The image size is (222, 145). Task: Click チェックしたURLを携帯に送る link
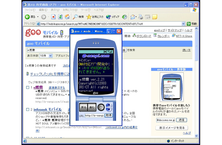pos(50,74)
